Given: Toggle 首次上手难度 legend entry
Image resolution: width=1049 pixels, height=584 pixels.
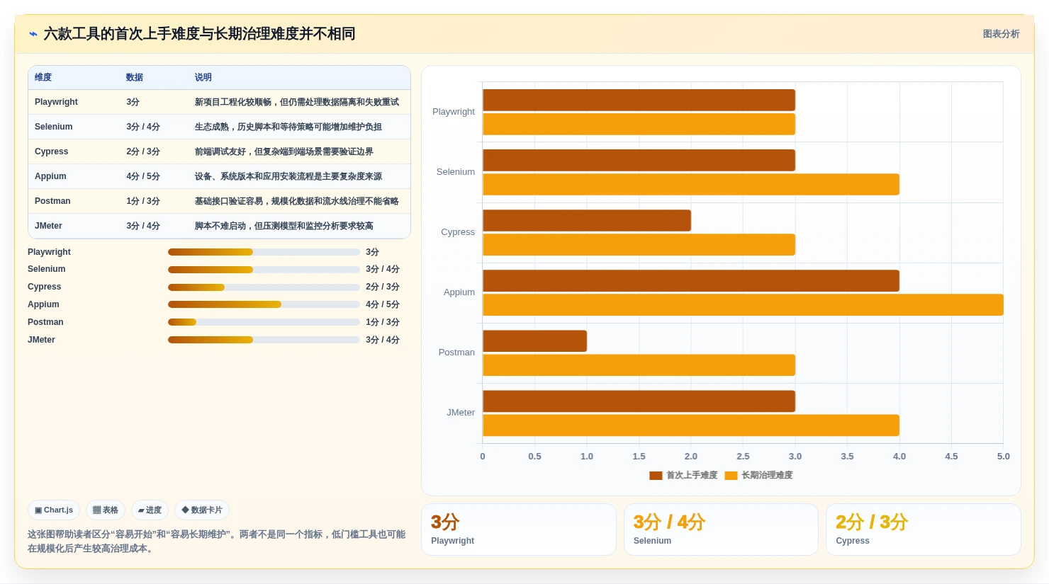Looking at the screenshot, I should [x=683, y=475].
